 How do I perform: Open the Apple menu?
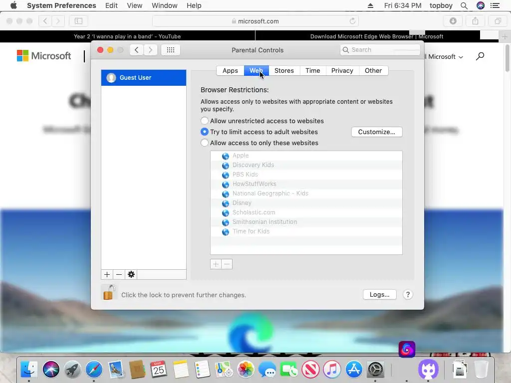13,5
